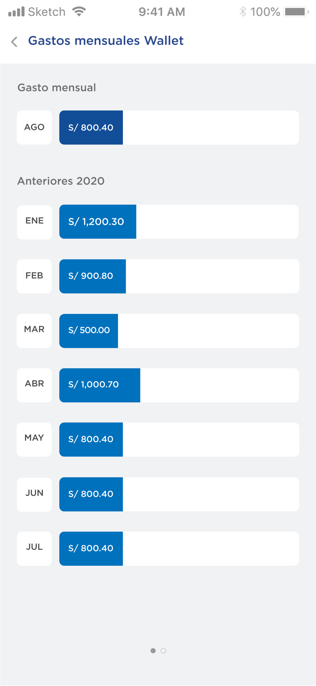Tap the cellular signal bars
Screen dimensions: 316x686
(x=16, y=12)
